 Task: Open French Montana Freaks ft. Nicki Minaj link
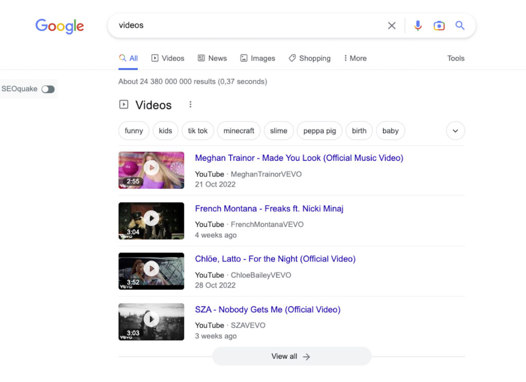269,208
